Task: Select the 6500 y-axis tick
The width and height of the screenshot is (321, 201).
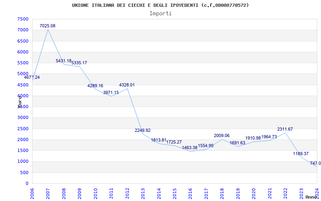Action: click(x=23, y=41)
